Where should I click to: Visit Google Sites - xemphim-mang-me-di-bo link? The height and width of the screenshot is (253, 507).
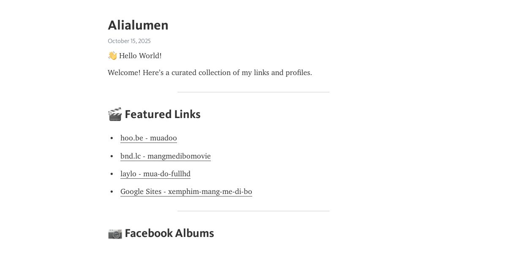click(x=186, y=191)
